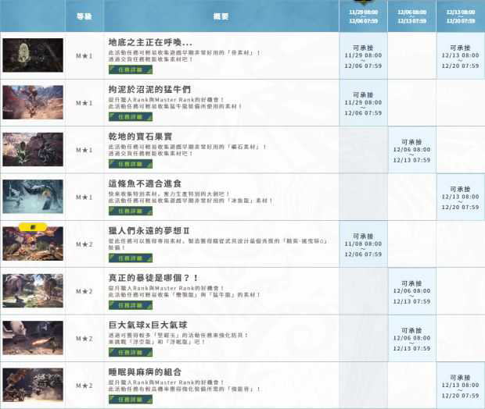Click the 睡眠與麻痺的組合 quest thumbnail

(32, 384)
